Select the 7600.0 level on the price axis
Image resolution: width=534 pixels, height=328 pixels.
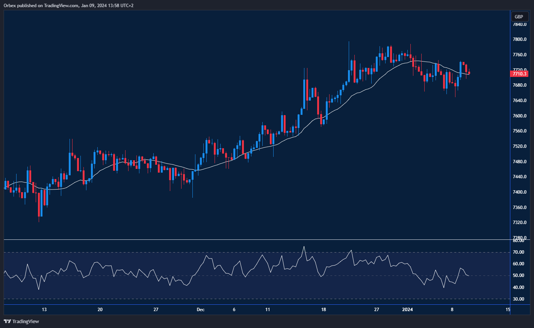[x=520, y=116]
